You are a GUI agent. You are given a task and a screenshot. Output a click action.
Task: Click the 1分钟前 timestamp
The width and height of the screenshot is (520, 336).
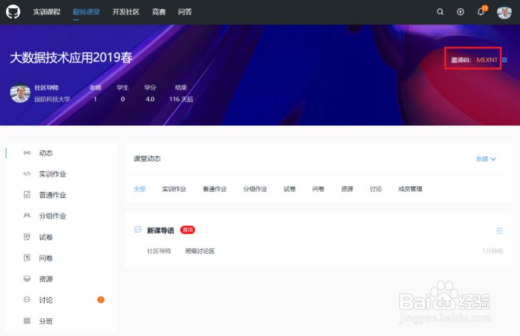[492, 251]
